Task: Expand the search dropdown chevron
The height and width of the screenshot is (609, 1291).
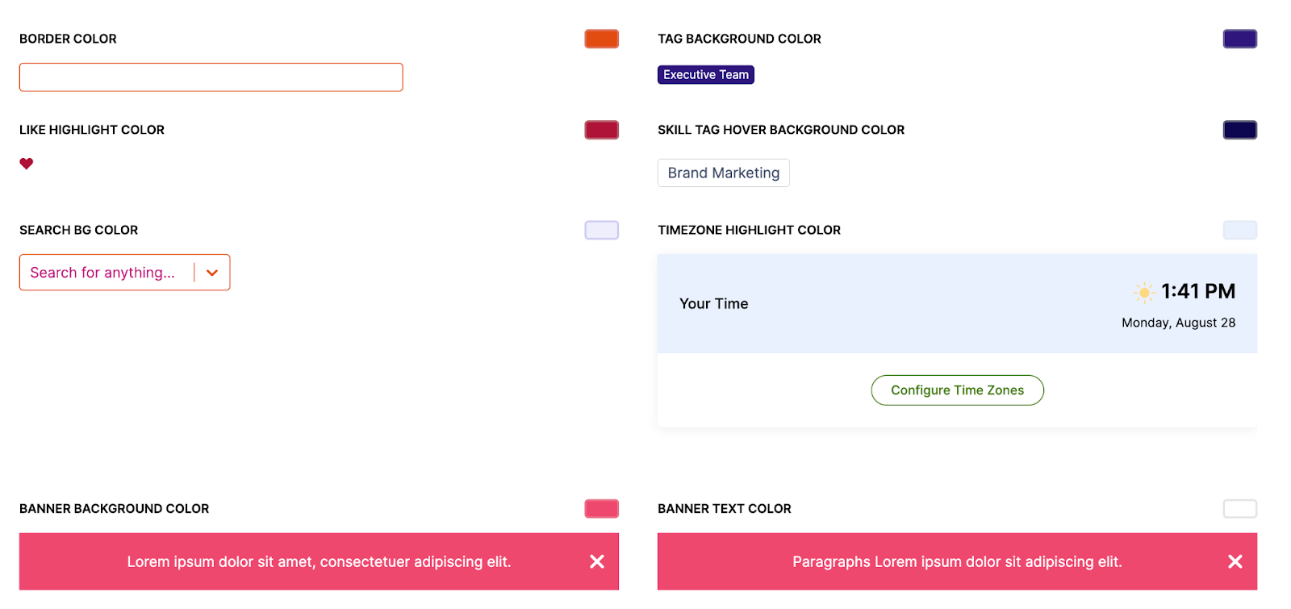Action: point(212,273)
